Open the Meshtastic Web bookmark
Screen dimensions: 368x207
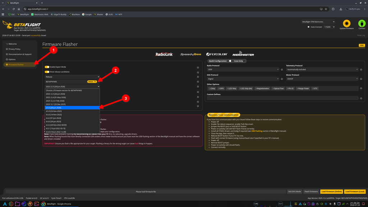(40, 14)
